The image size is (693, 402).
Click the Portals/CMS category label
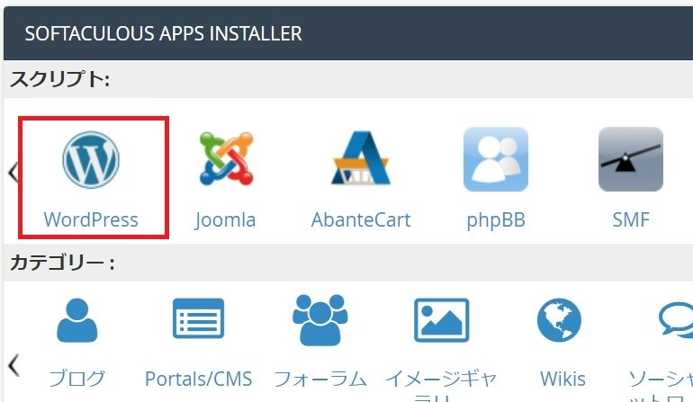198,379
